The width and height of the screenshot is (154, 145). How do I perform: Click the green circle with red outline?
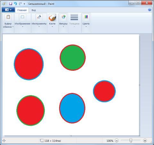(x=73, y=58)
